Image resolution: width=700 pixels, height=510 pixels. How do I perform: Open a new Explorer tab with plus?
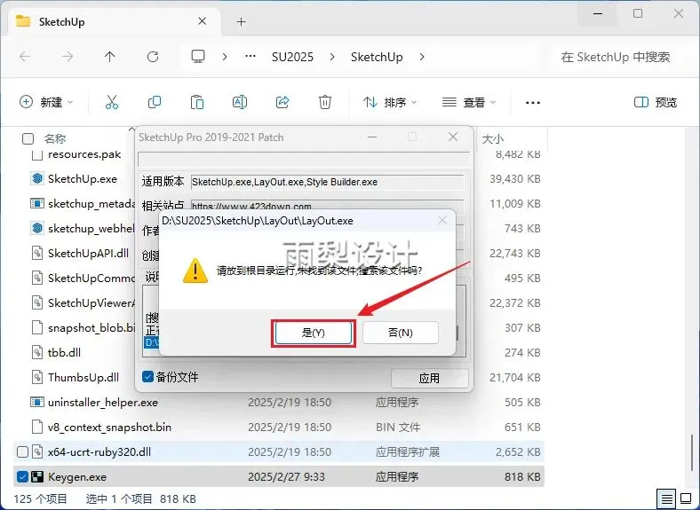241,22
